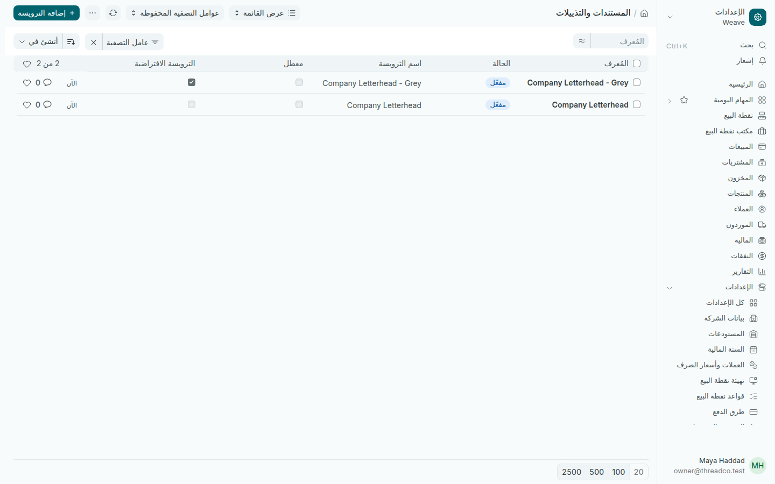The width and height of the screenshot is (775, 484).
Task: Expand the المهام اليومية sidebar section
Action: pyautogui.click(x=670, y=101)
